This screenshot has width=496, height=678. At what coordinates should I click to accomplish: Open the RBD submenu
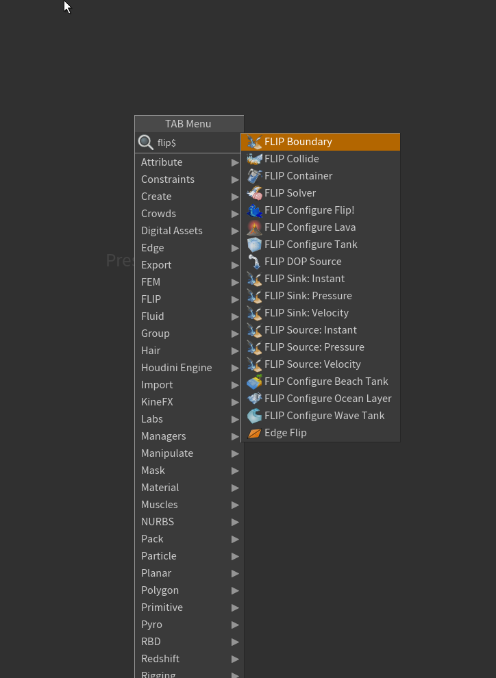tap(189, 642)
